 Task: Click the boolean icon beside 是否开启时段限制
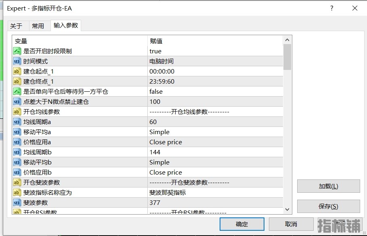coord(17,51)
